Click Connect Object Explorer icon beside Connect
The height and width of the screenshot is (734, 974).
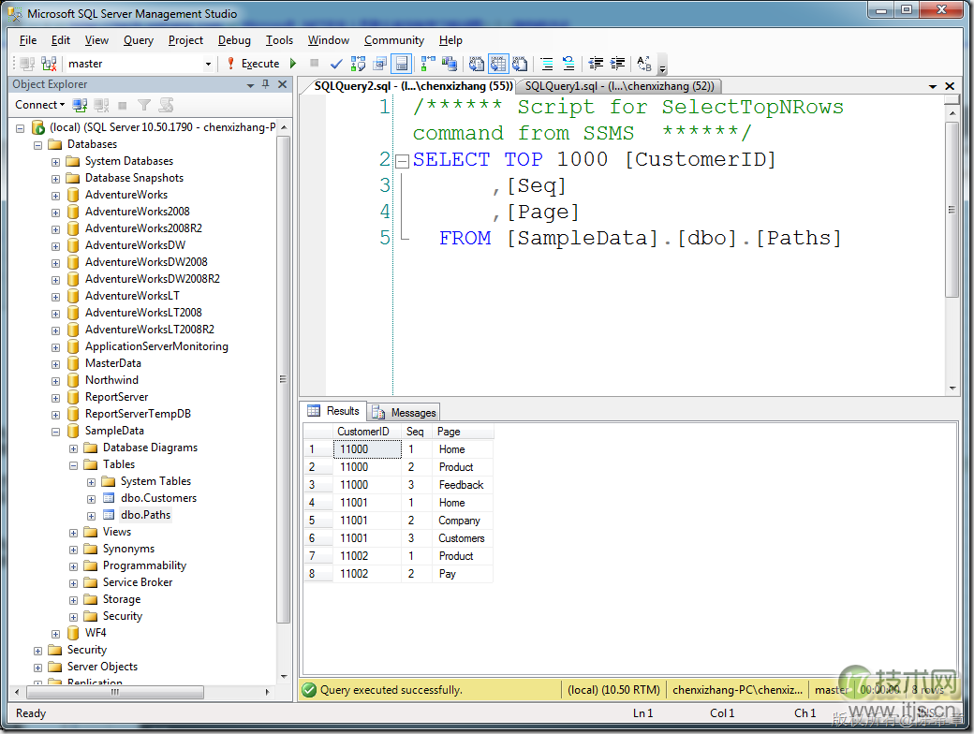[80, 105]
